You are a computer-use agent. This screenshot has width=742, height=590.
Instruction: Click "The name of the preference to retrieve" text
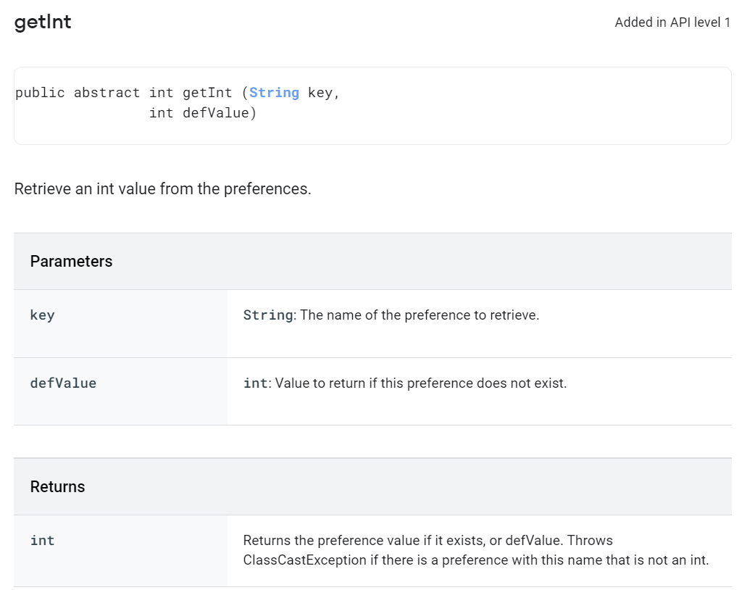(x=420, y=315)
